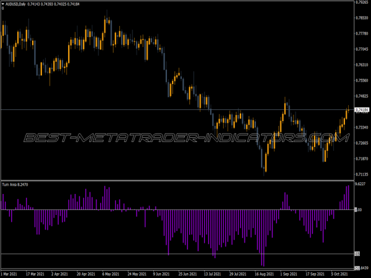Click the 0.78530 price scale label
This screenshot has width=371, height=278.
pyautogui.click(x=362, y=18)
